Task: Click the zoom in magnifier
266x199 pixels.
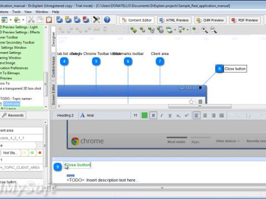Action: pos(204,30)
